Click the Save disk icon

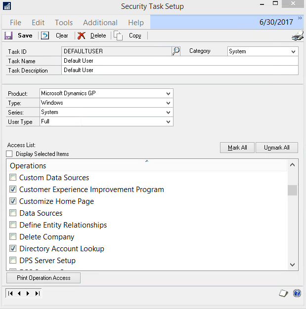[x=8, y=36]
